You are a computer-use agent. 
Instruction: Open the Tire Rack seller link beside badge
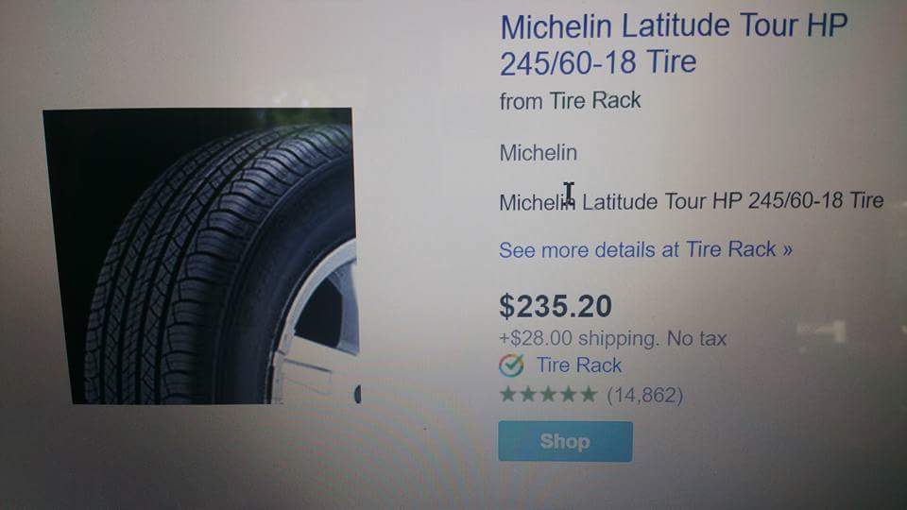click(x=579, y=365)
